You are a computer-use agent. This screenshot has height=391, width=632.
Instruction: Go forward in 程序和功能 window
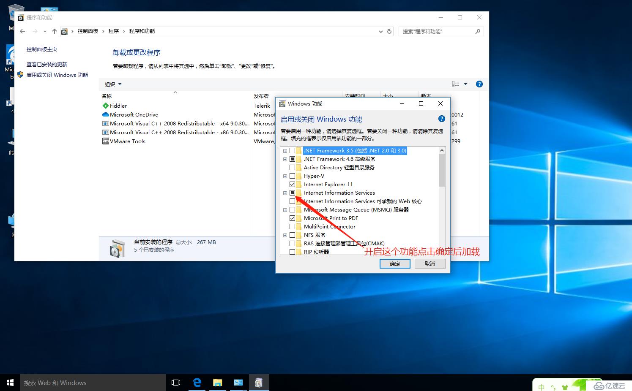point(35,31)
